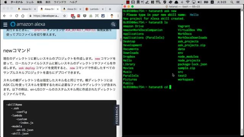Close the Lambda tab
The height and width of the screenshot is (137, 244).
tap(103, 9)
